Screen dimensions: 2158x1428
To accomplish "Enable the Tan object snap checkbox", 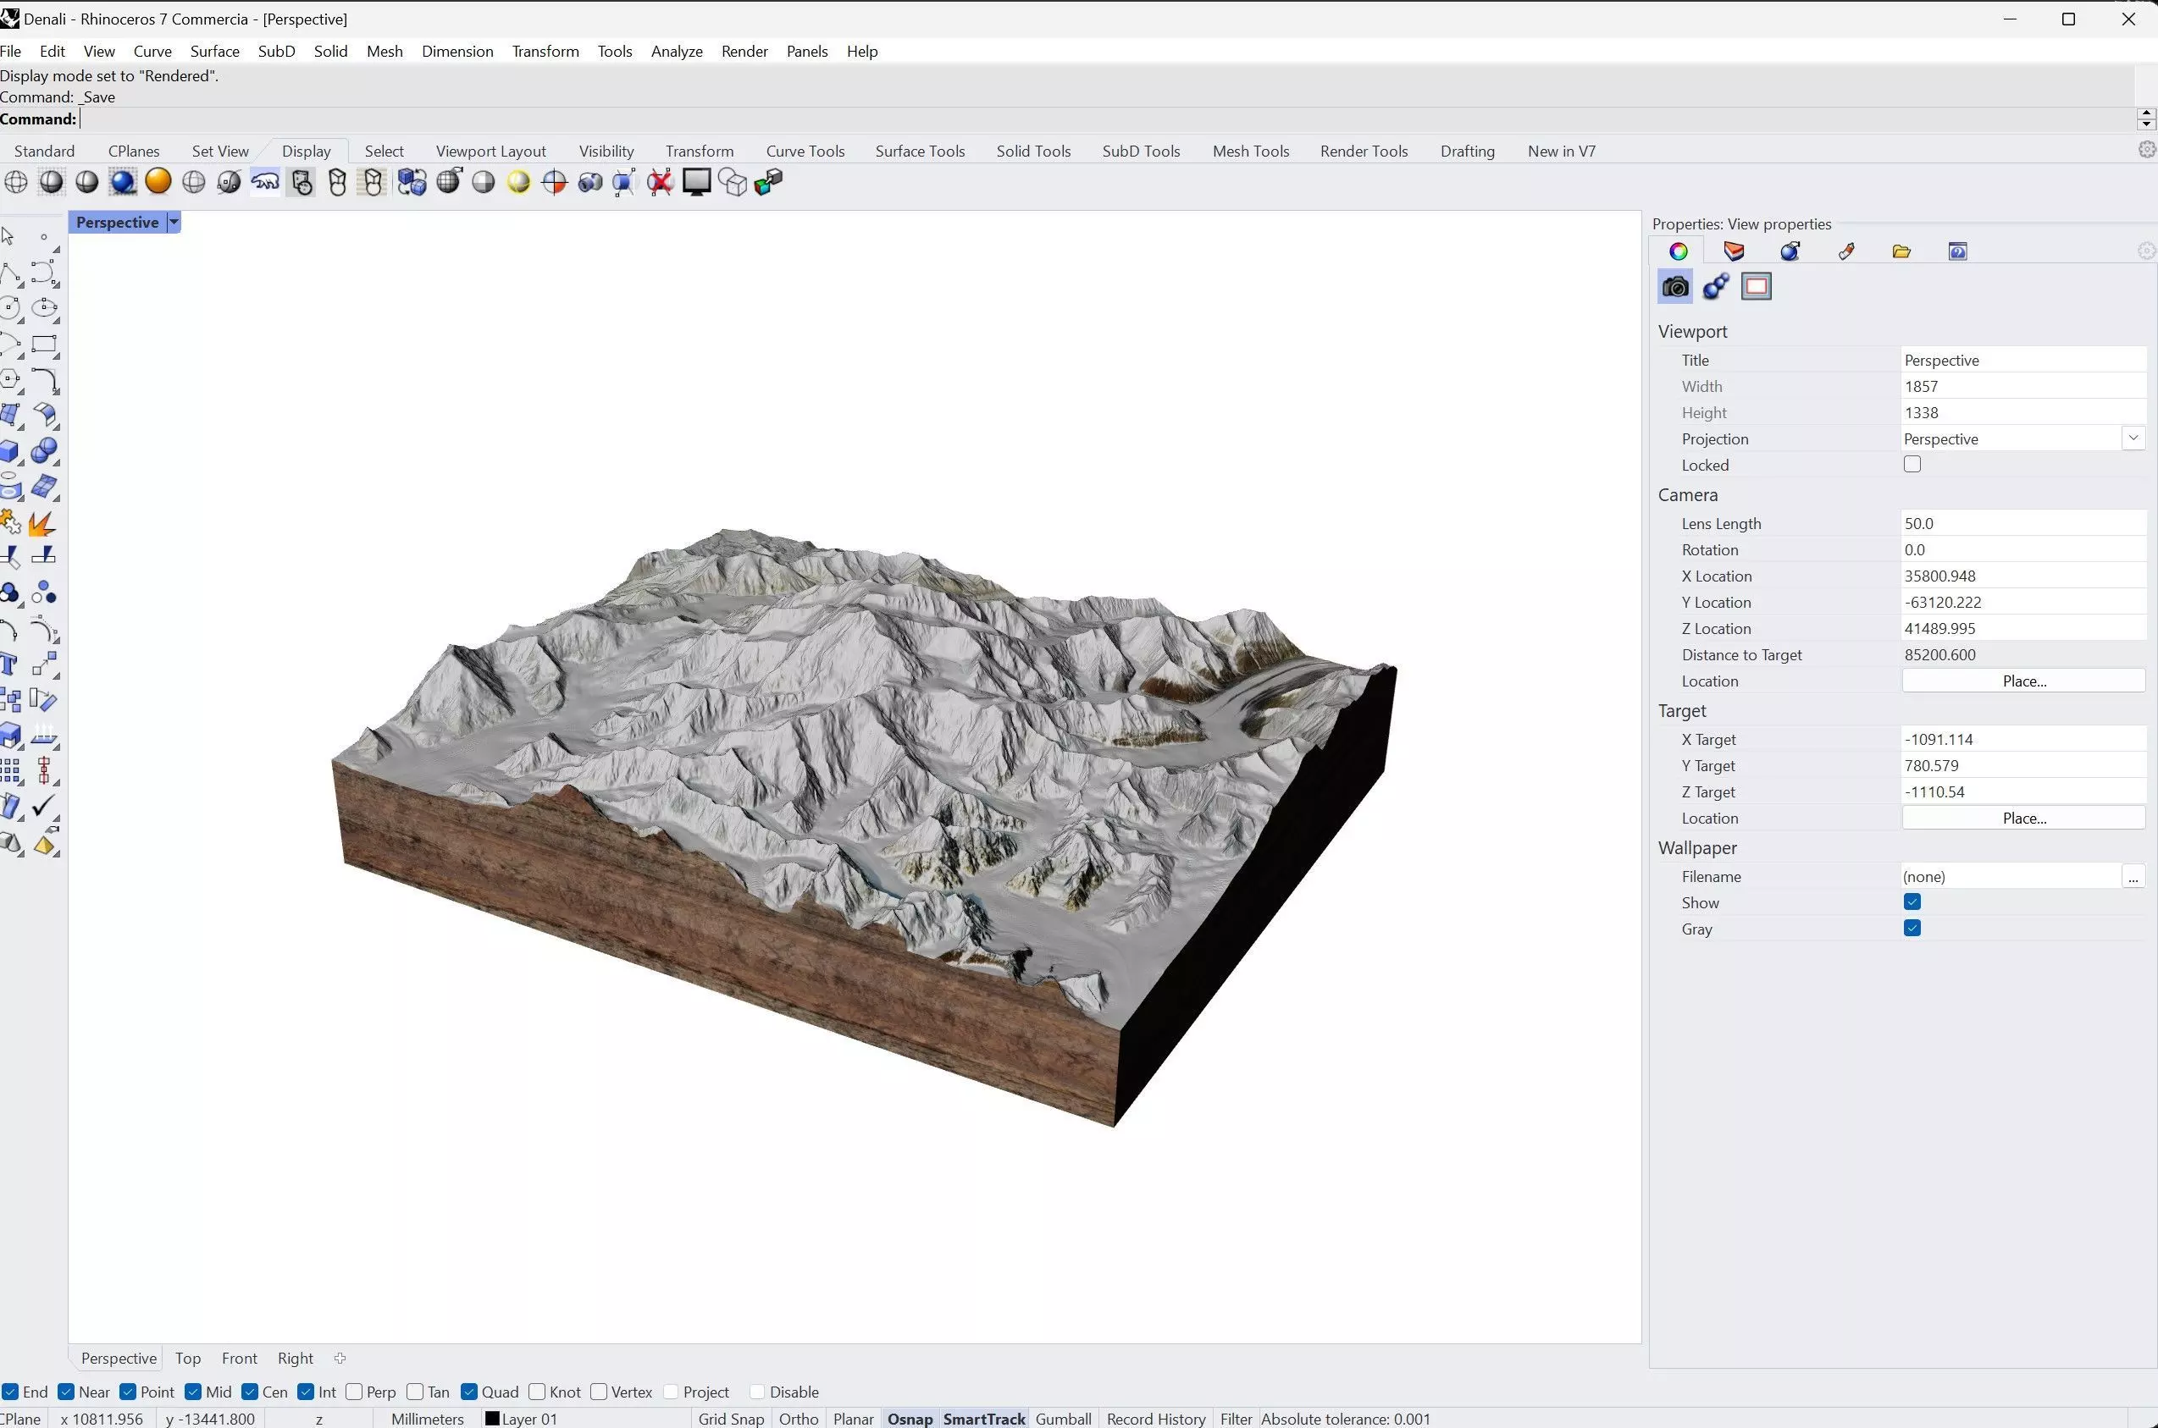I will click(x=415, y=1392).
